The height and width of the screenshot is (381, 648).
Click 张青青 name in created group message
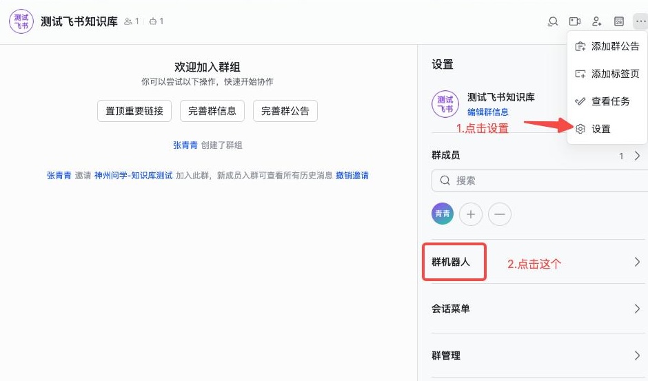point(185,145)
